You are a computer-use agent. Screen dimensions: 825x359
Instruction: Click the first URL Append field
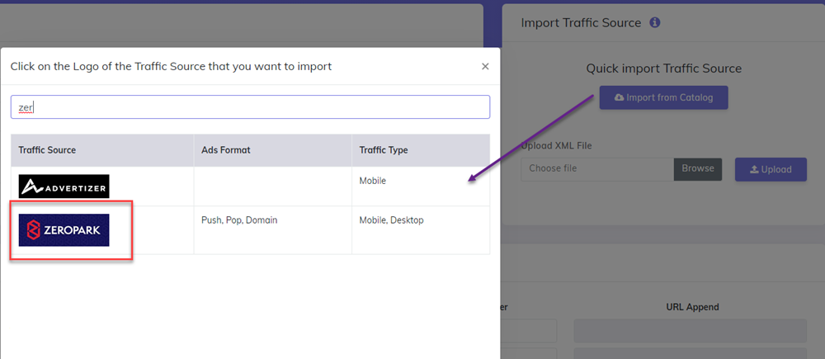(690, 331)
